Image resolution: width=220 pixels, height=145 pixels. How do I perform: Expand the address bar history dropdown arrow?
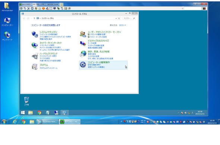116,18
